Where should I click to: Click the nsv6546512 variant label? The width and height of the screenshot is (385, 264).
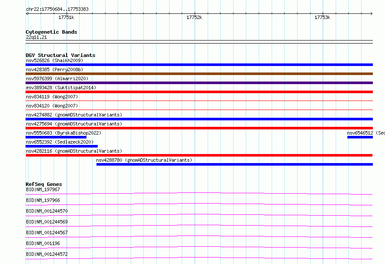366,133
